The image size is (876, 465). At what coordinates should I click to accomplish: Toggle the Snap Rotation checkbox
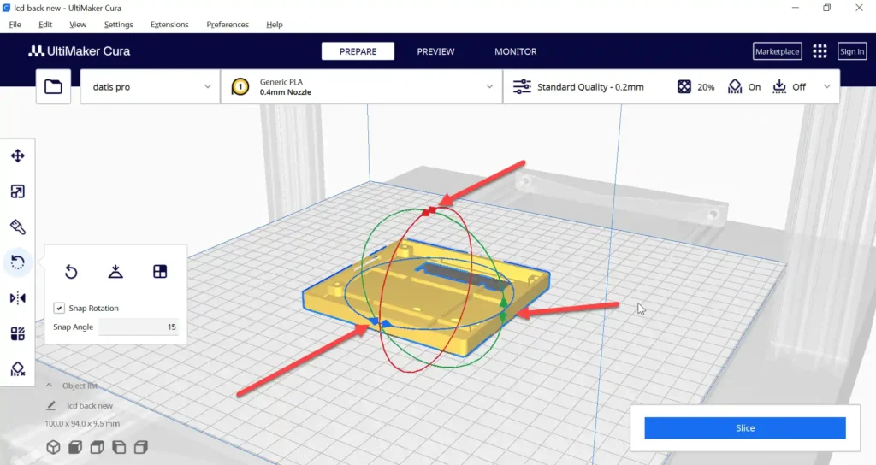[59, 308]
